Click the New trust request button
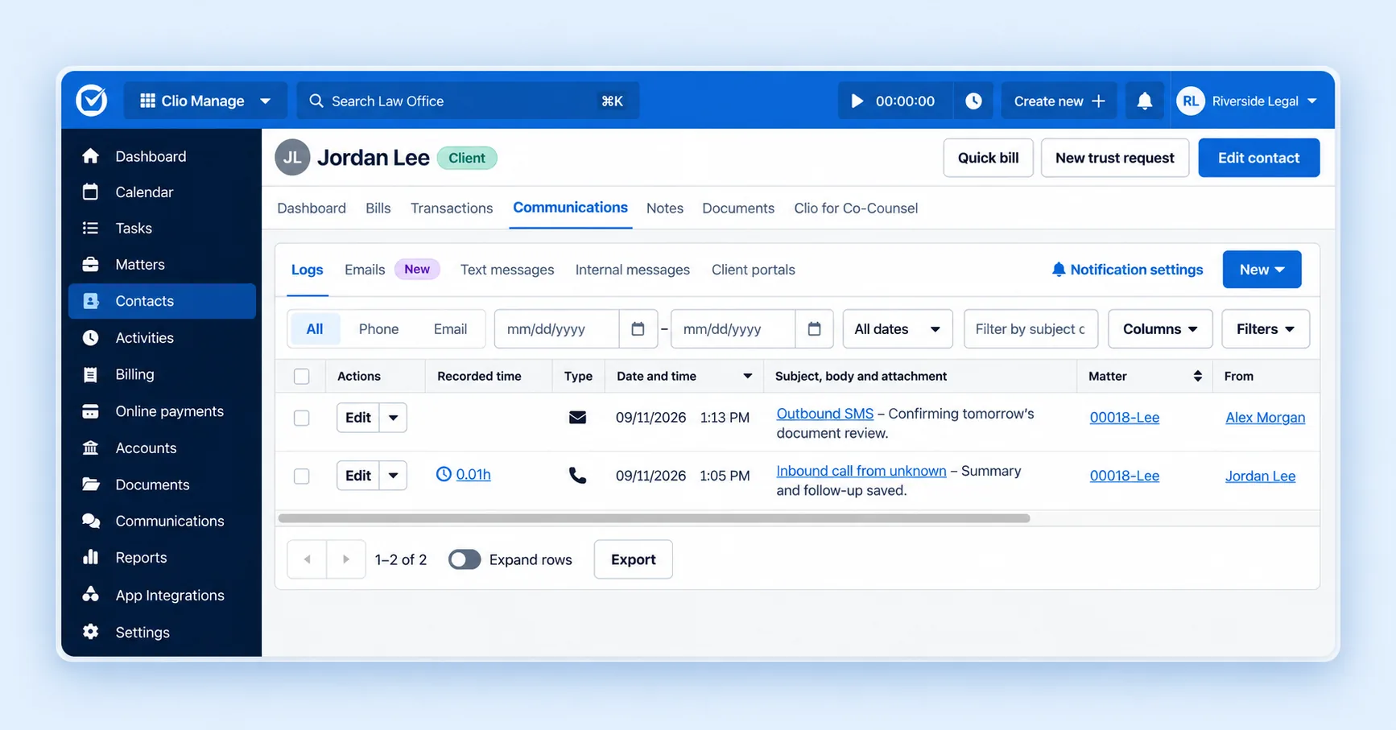1396x730 pixels. tap(1115, 158)
